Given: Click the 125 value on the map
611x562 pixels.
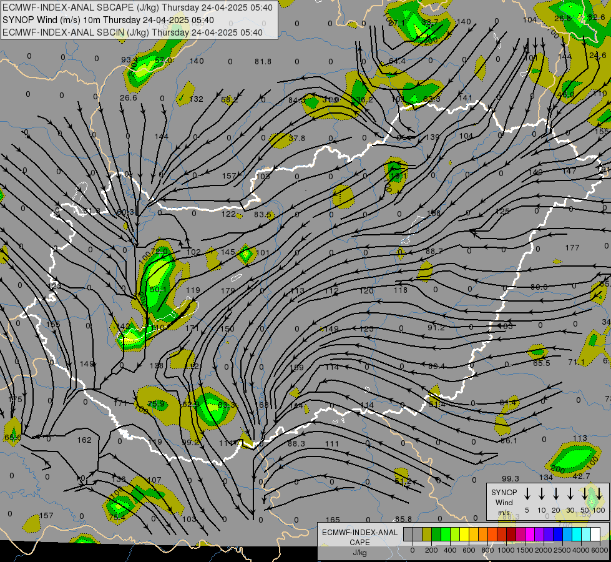Looking at the screenshot, I should (502, 212).
